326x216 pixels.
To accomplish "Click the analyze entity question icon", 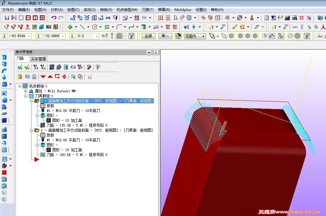I will coord(6,27).
